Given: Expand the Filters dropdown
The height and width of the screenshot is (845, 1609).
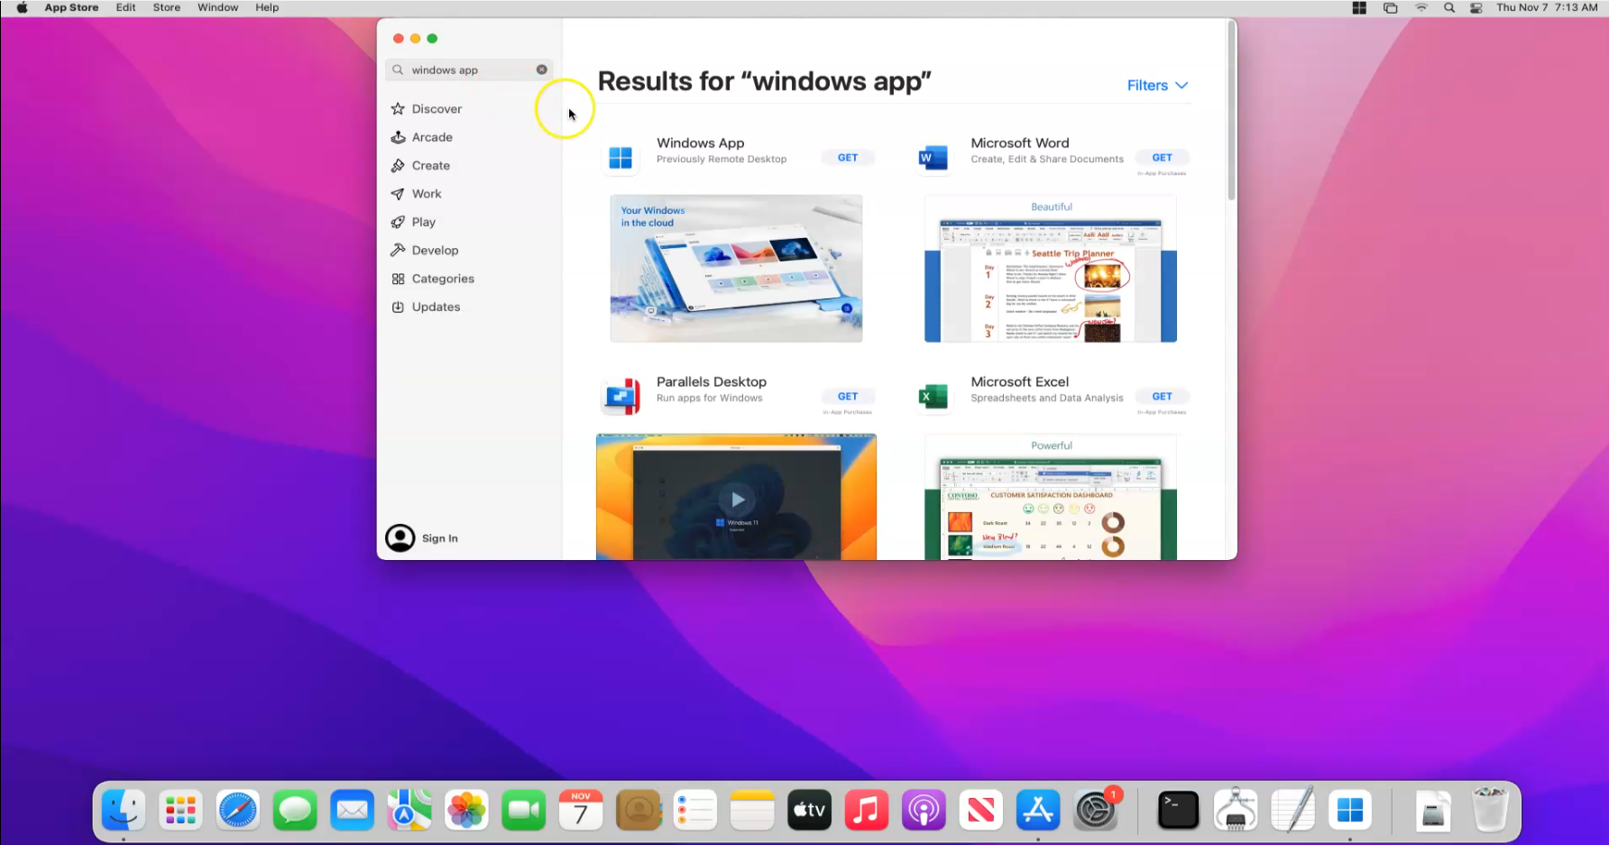Looking at the screenshot, I should pos(1157,85).
